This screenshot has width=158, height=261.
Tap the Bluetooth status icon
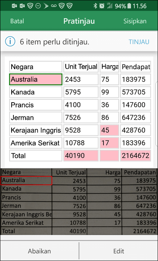click(x=95, y=6)
